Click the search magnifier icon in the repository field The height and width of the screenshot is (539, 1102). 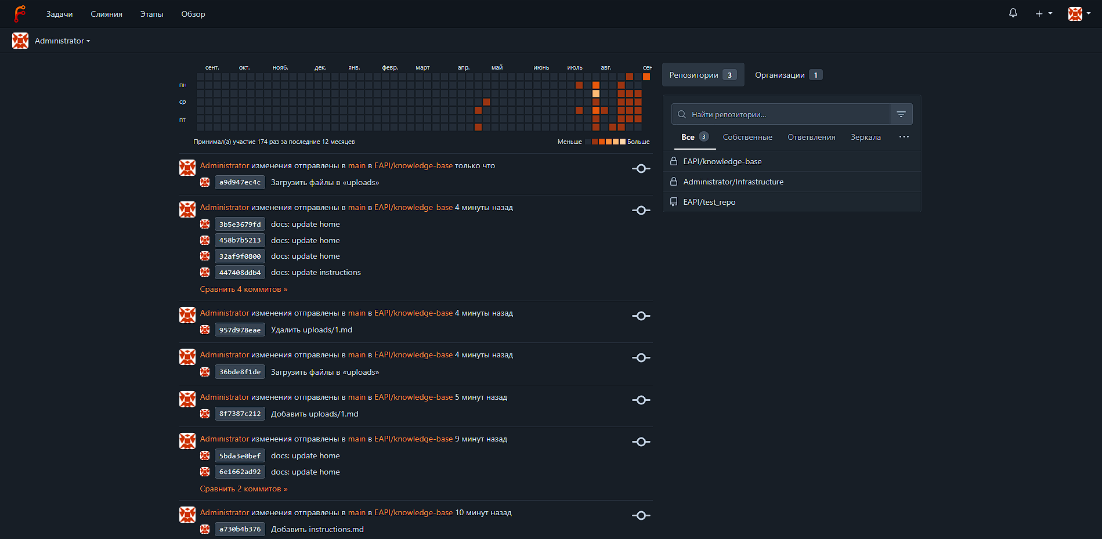coord(682,114)
